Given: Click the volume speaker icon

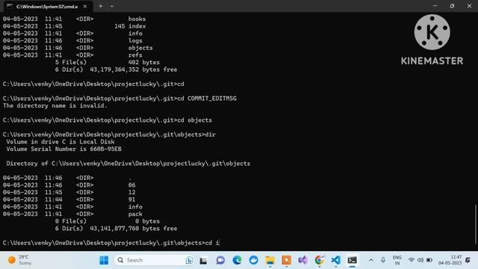Looking at the screenshot, I should click(x=420, y=260).
